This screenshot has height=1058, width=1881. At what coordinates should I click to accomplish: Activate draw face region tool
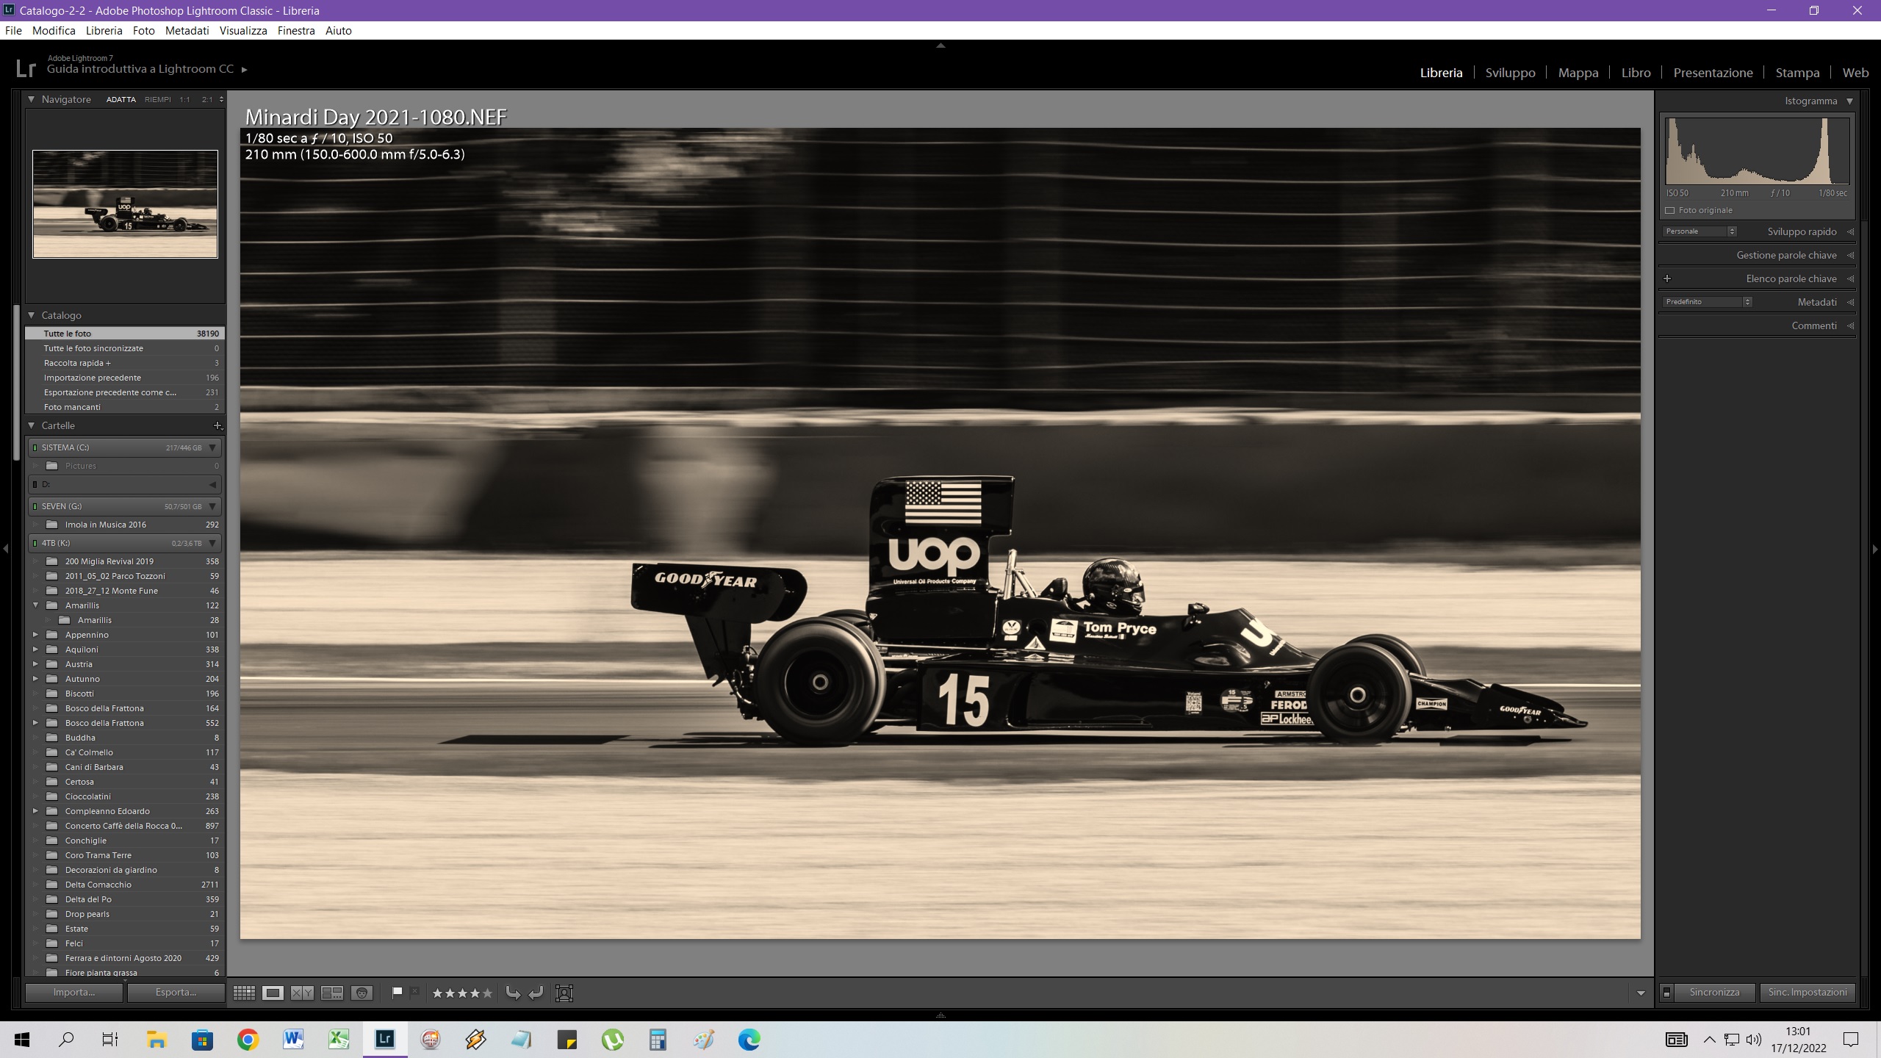[564, 993]
